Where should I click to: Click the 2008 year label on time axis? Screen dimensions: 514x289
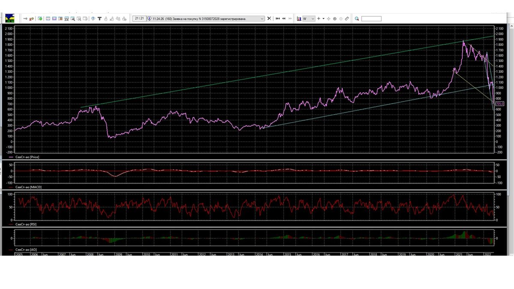click(90, 254)
